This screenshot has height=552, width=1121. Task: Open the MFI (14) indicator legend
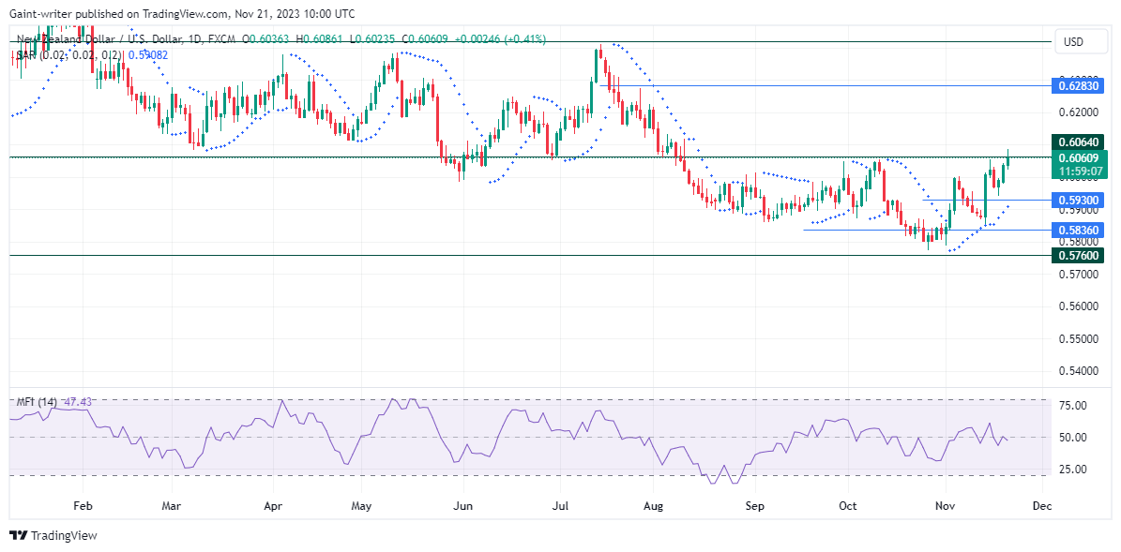(x=38, y=402)
